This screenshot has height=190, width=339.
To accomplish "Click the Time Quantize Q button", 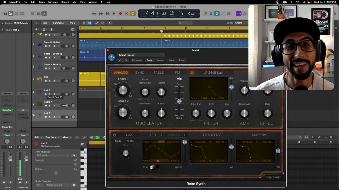I will [x=74, y=155].
